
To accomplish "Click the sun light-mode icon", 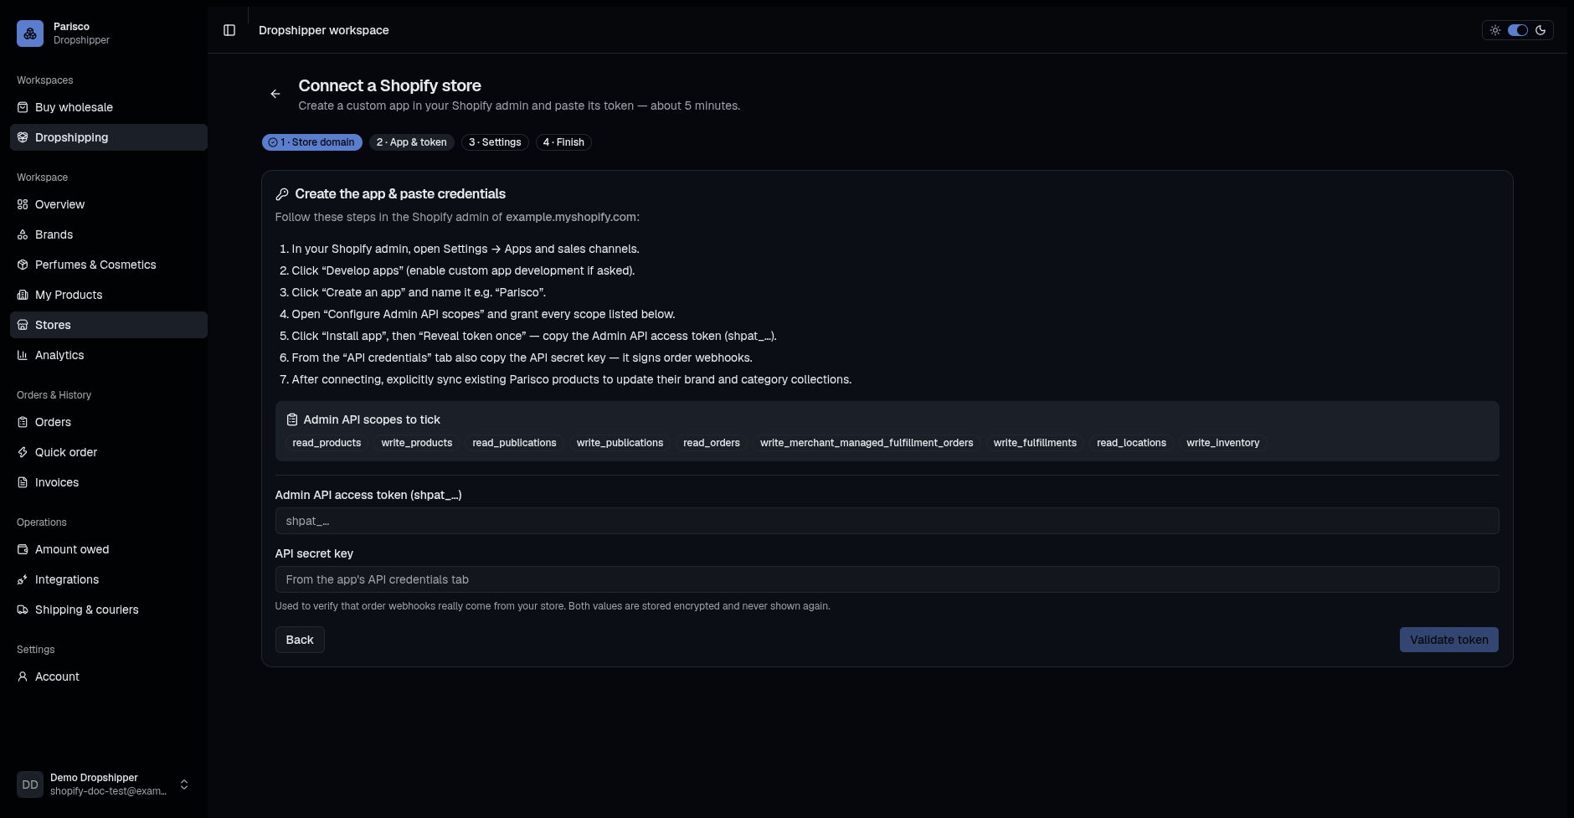I will [x=1495, y=30].
